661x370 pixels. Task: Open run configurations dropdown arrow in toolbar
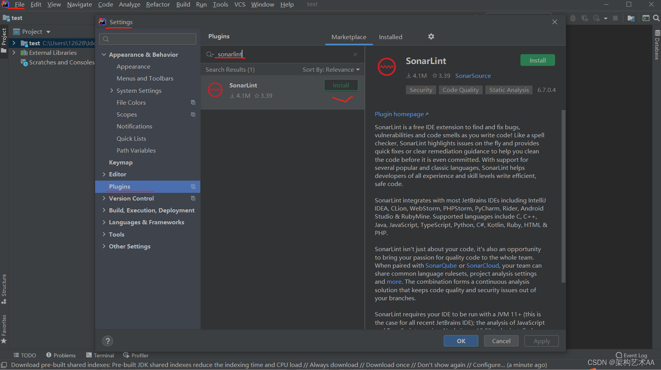[606, 18]
